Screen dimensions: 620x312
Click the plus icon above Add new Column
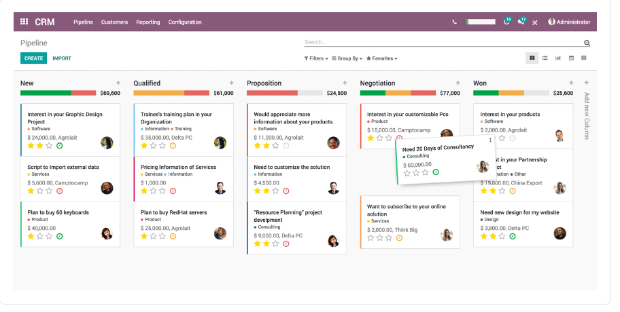point(587,83)
